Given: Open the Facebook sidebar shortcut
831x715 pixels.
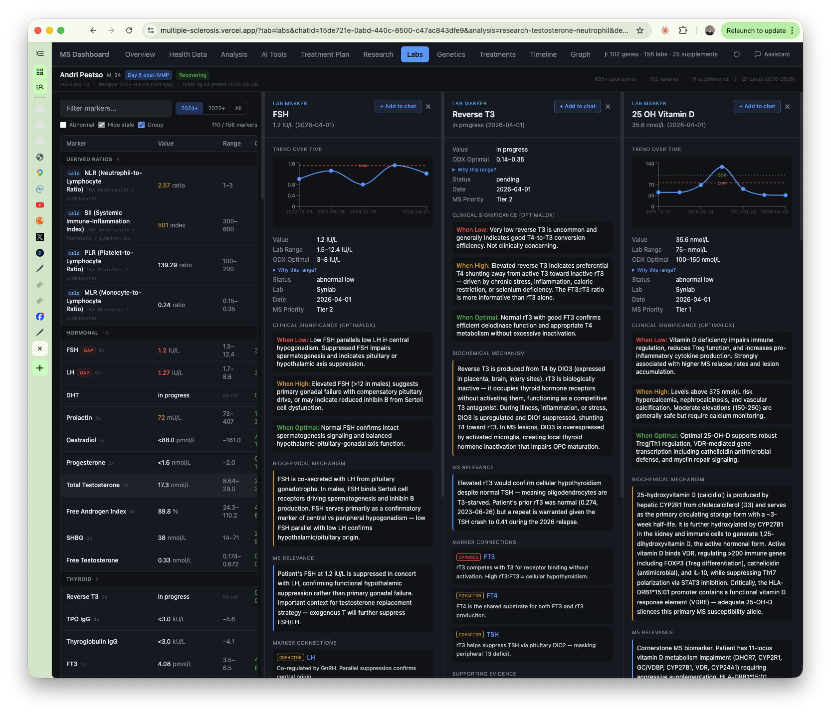Looking at the screenshot, I should [x=40, y=317].
